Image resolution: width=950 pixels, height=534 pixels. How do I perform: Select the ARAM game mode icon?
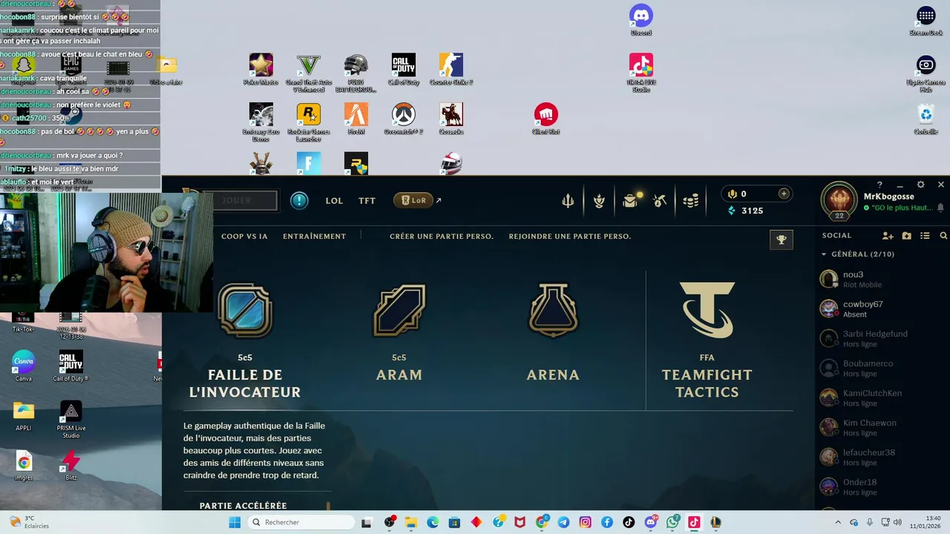[x=399, y=311]
